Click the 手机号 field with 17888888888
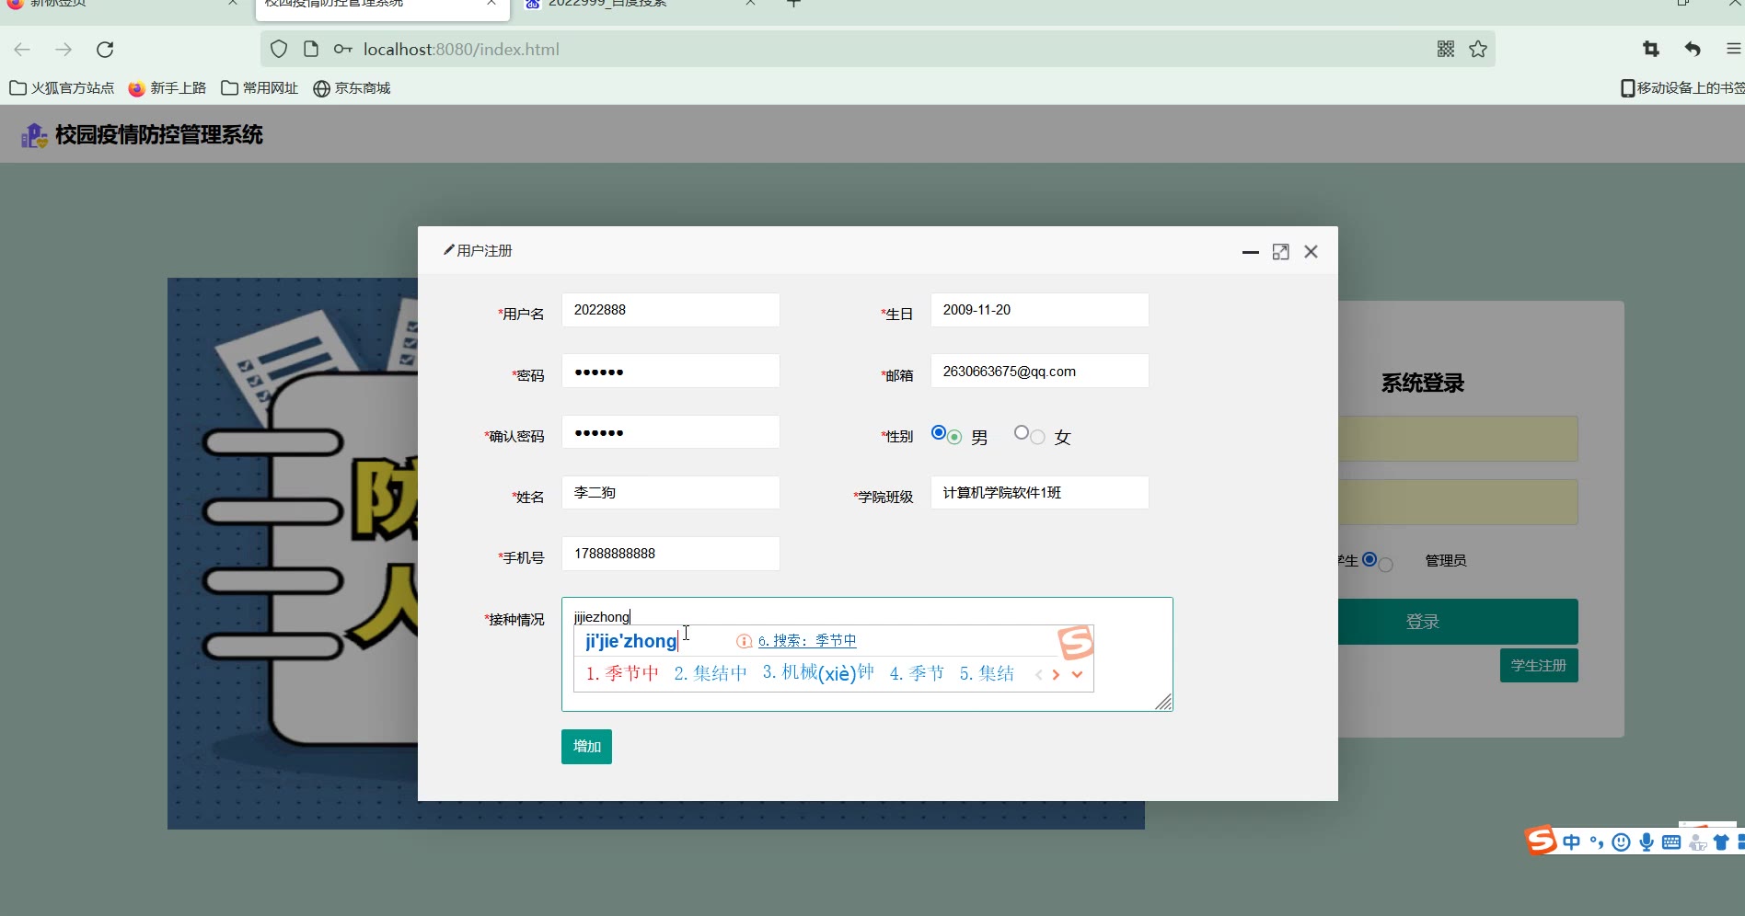 [x=671, y=554]
